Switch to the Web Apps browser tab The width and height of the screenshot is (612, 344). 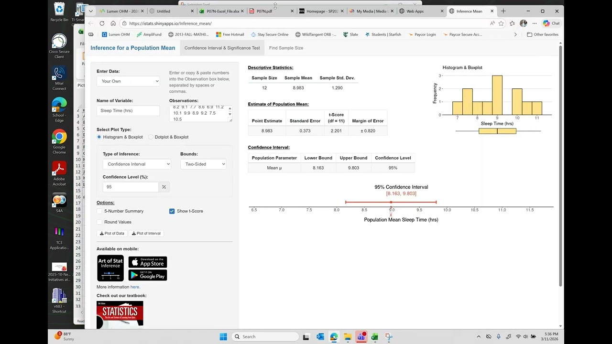421,11
